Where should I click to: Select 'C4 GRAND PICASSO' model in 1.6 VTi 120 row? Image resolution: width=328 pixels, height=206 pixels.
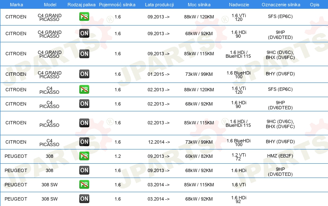click(x=49, y=17)
